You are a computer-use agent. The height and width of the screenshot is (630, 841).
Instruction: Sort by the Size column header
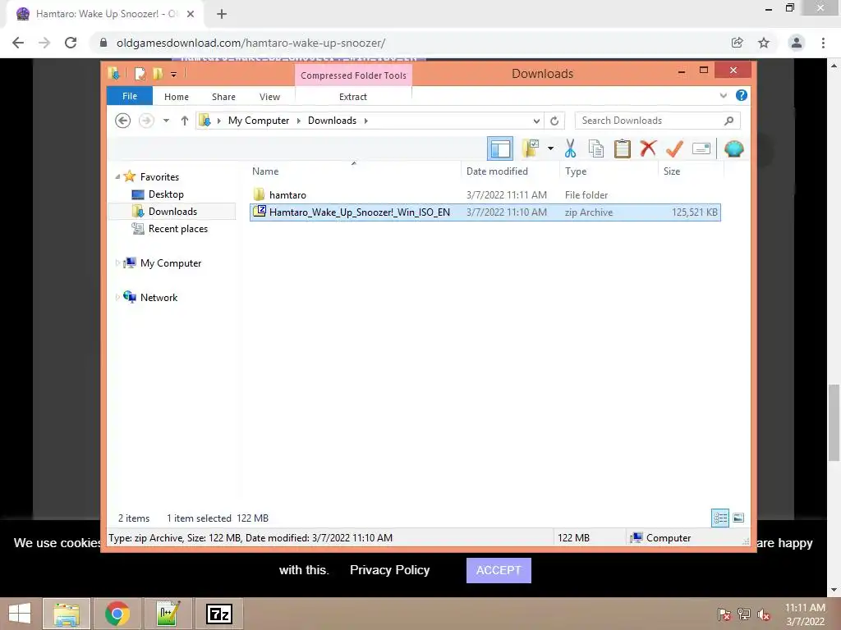pos(691,171)
